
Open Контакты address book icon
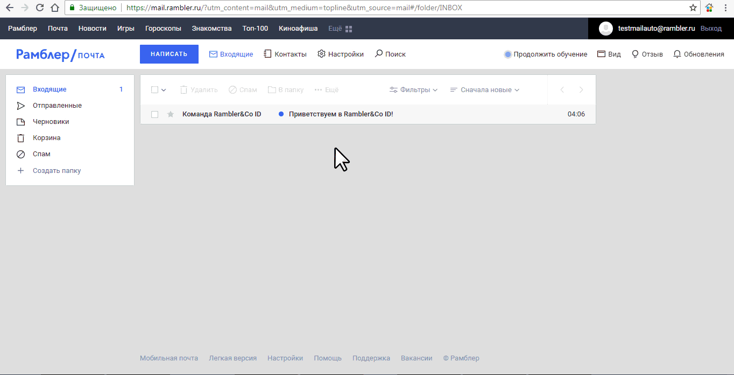point(267,54)
